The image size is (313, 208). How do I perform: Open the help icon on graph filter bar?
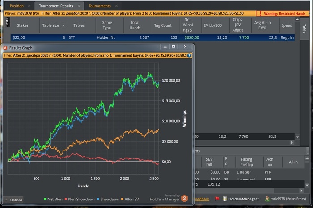189,55
